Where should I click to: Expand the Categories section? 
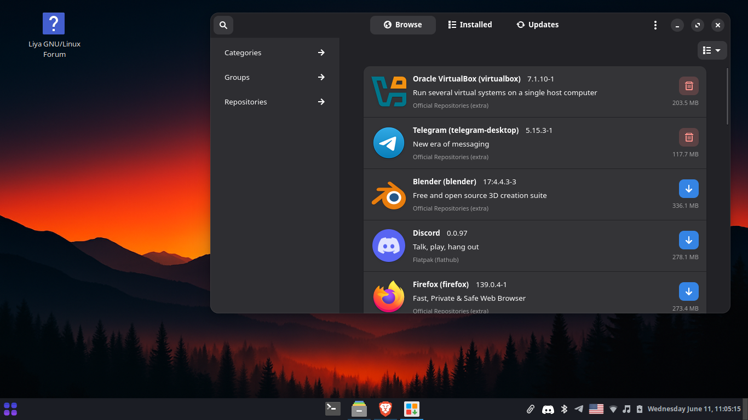pos(274,52)
